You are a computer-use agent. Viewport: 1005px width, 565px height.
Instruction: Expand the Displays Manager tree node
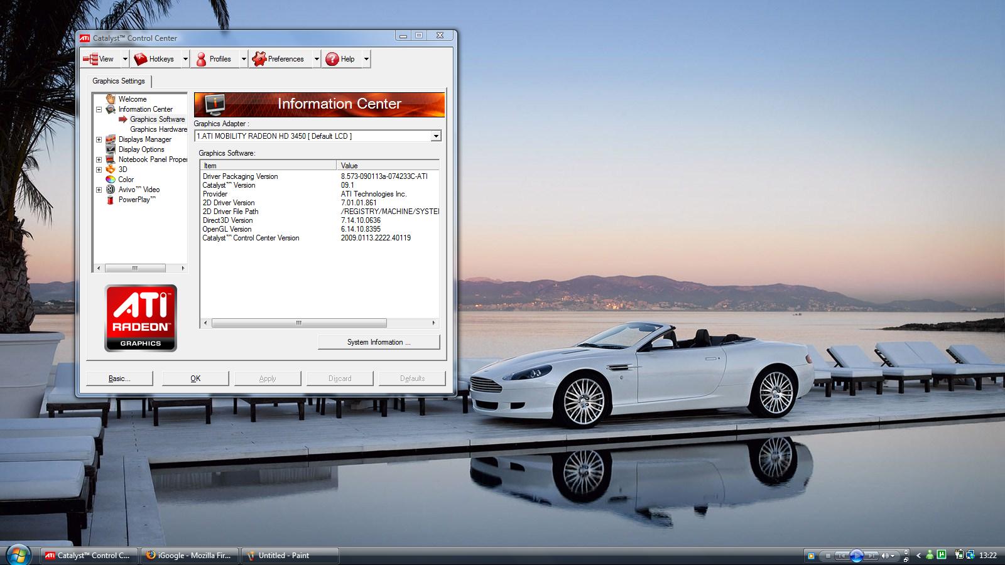click(99, 139)
